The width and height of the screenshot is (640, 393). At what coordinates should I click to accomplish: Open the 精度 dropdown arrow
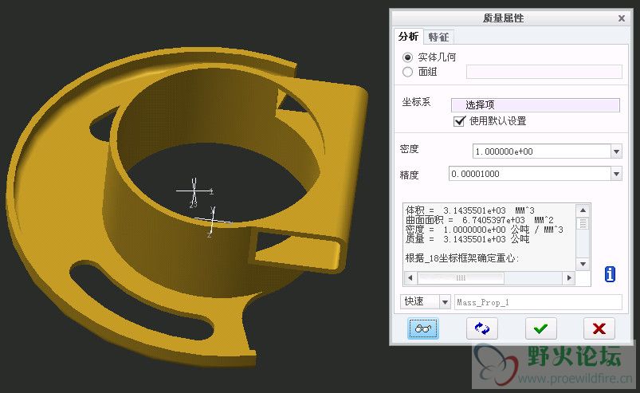pos(616,174)
